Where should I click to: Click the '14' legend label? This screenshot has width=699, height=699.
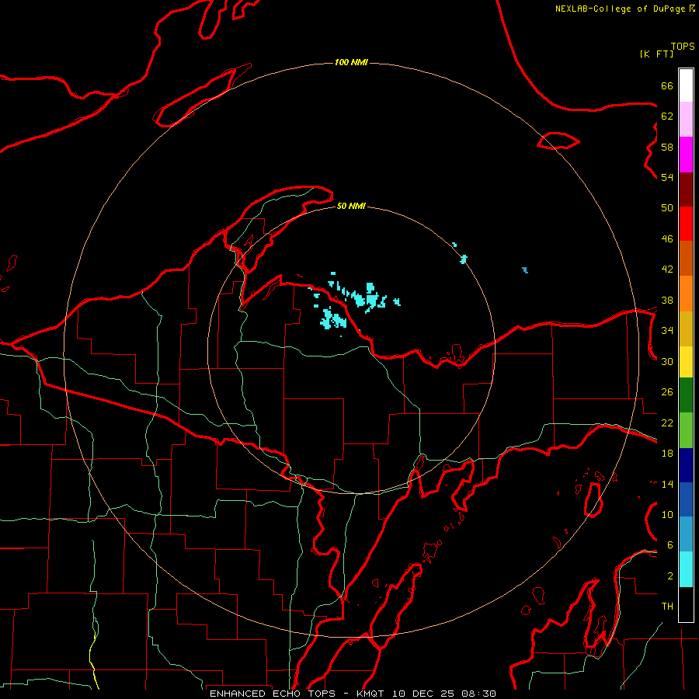tap(667, 484)
